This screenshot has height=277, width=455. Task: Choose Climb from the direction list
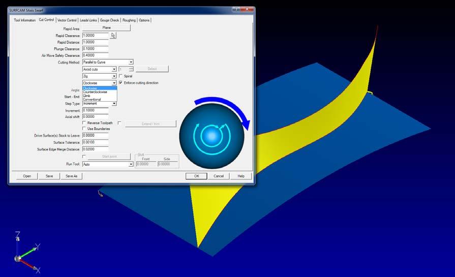(100, 96)
